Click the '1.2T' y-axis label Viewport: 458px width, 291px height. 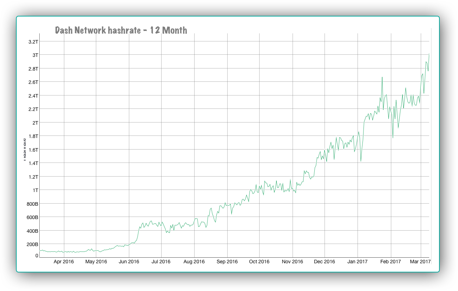point(33,177)
